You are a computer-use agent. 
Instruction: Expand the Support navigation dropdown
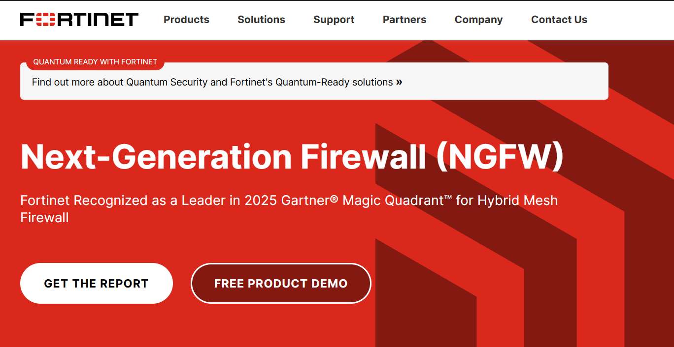point(334,20)
